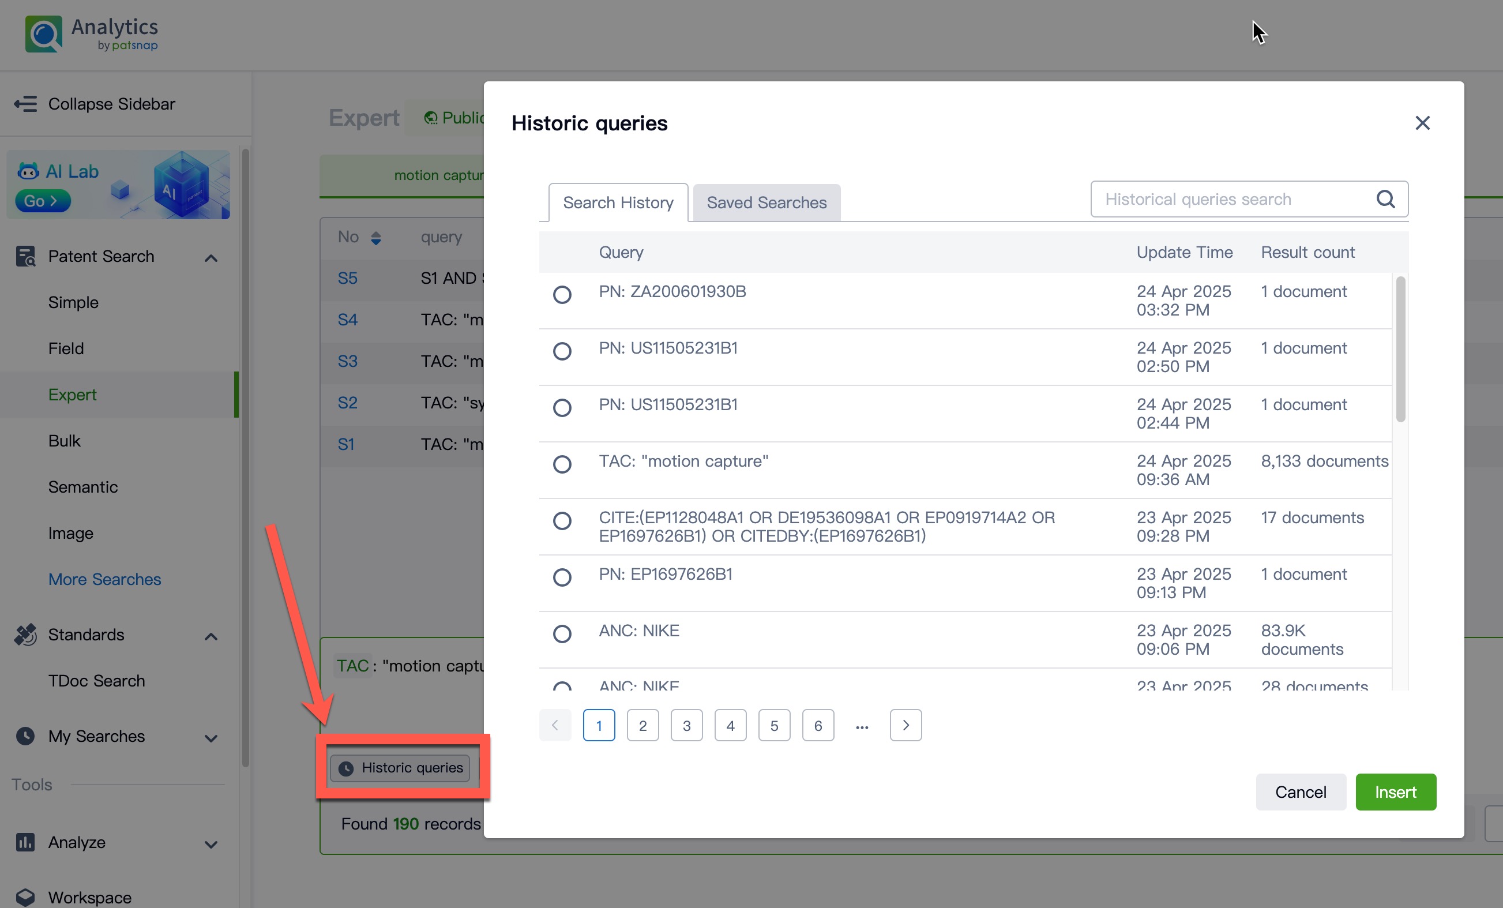Click the query list vertical scrollbar
Screen dimensions: 1503x908
(1400, 349)
